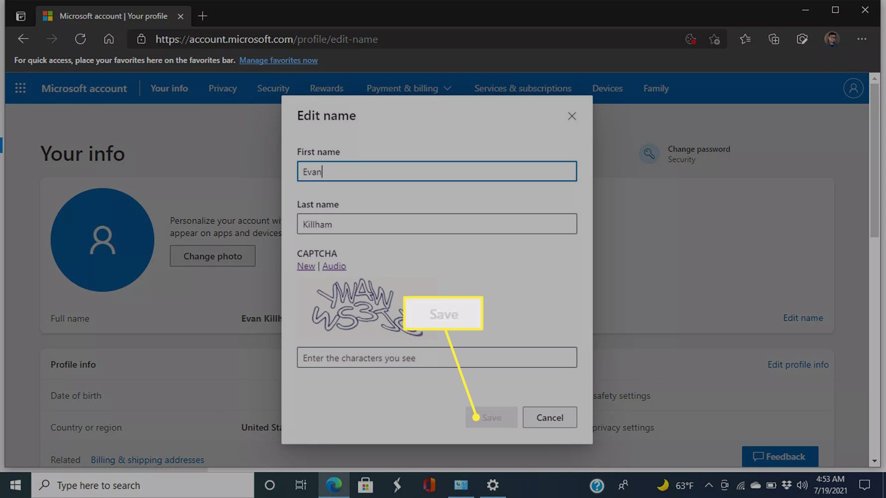Image resolution: width=886 pixels, height=498 pixels.
Task: Expand Payment & billing menu
Action: [x=409, y=88]
